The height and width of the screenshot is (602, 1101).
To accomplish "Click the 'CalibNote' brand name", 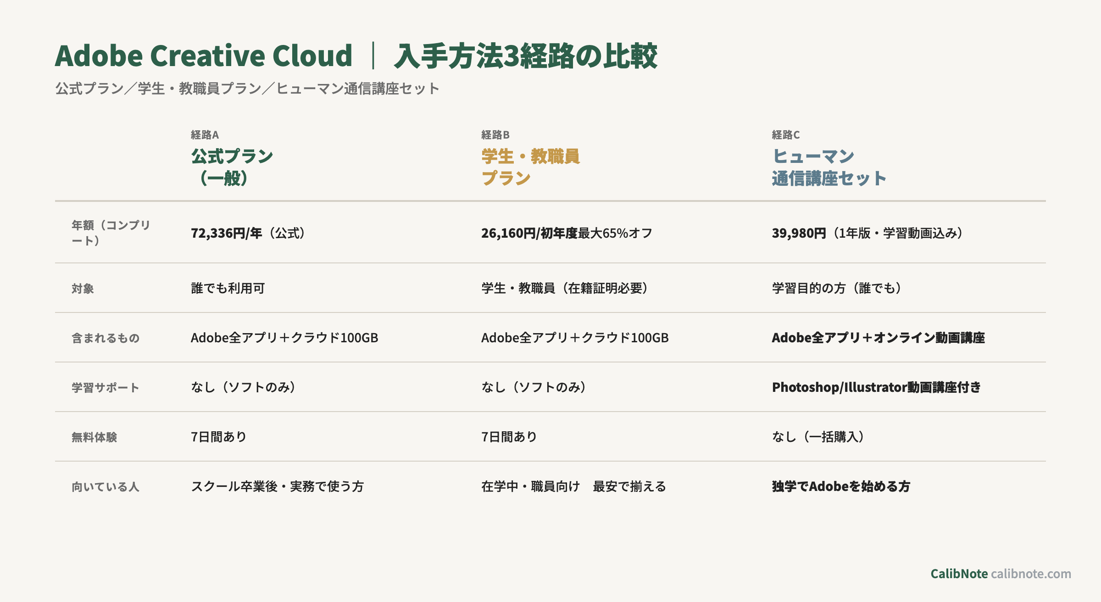I will pyautogui.click(x=959, y=574).
